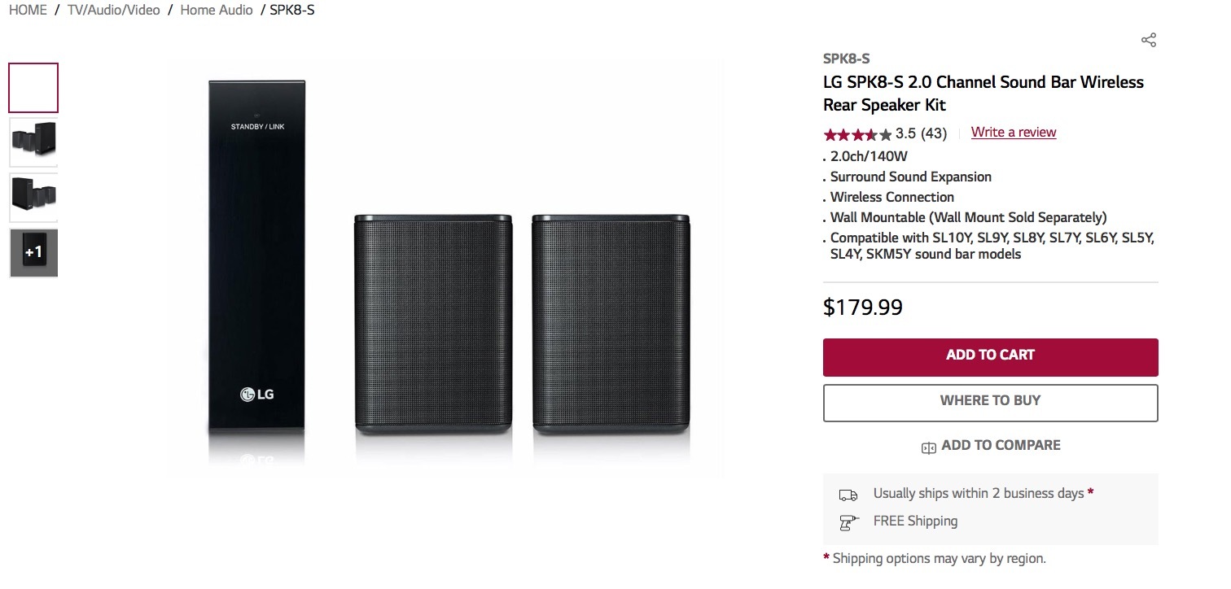Click the (43) review count

click(x=933, y=133)
